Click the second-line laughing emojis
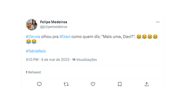186x105 pixels. [x=31, y=41]
